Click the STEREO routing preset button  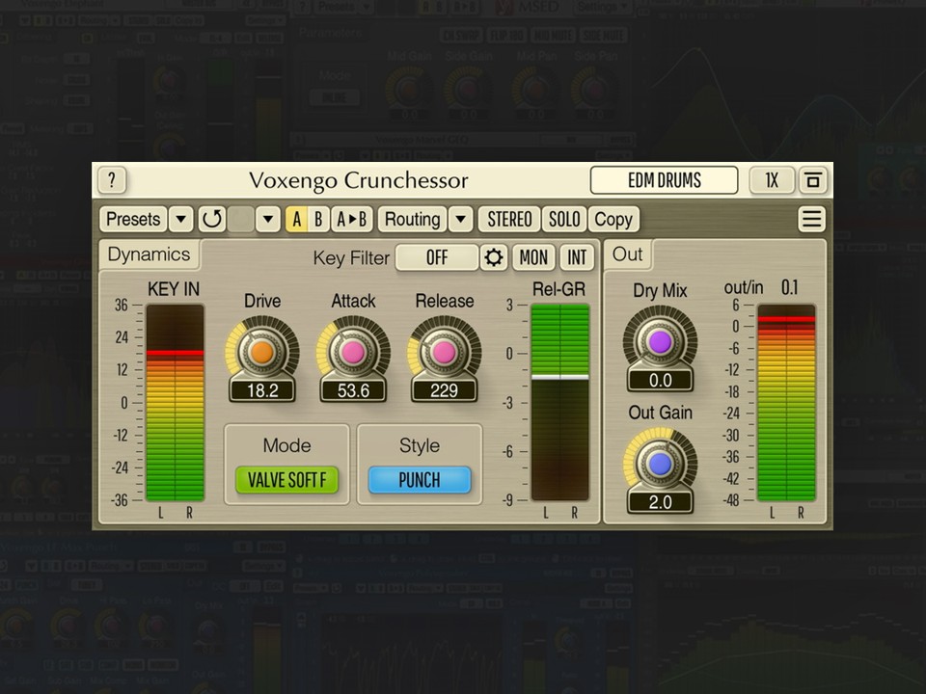pos(509,220)
